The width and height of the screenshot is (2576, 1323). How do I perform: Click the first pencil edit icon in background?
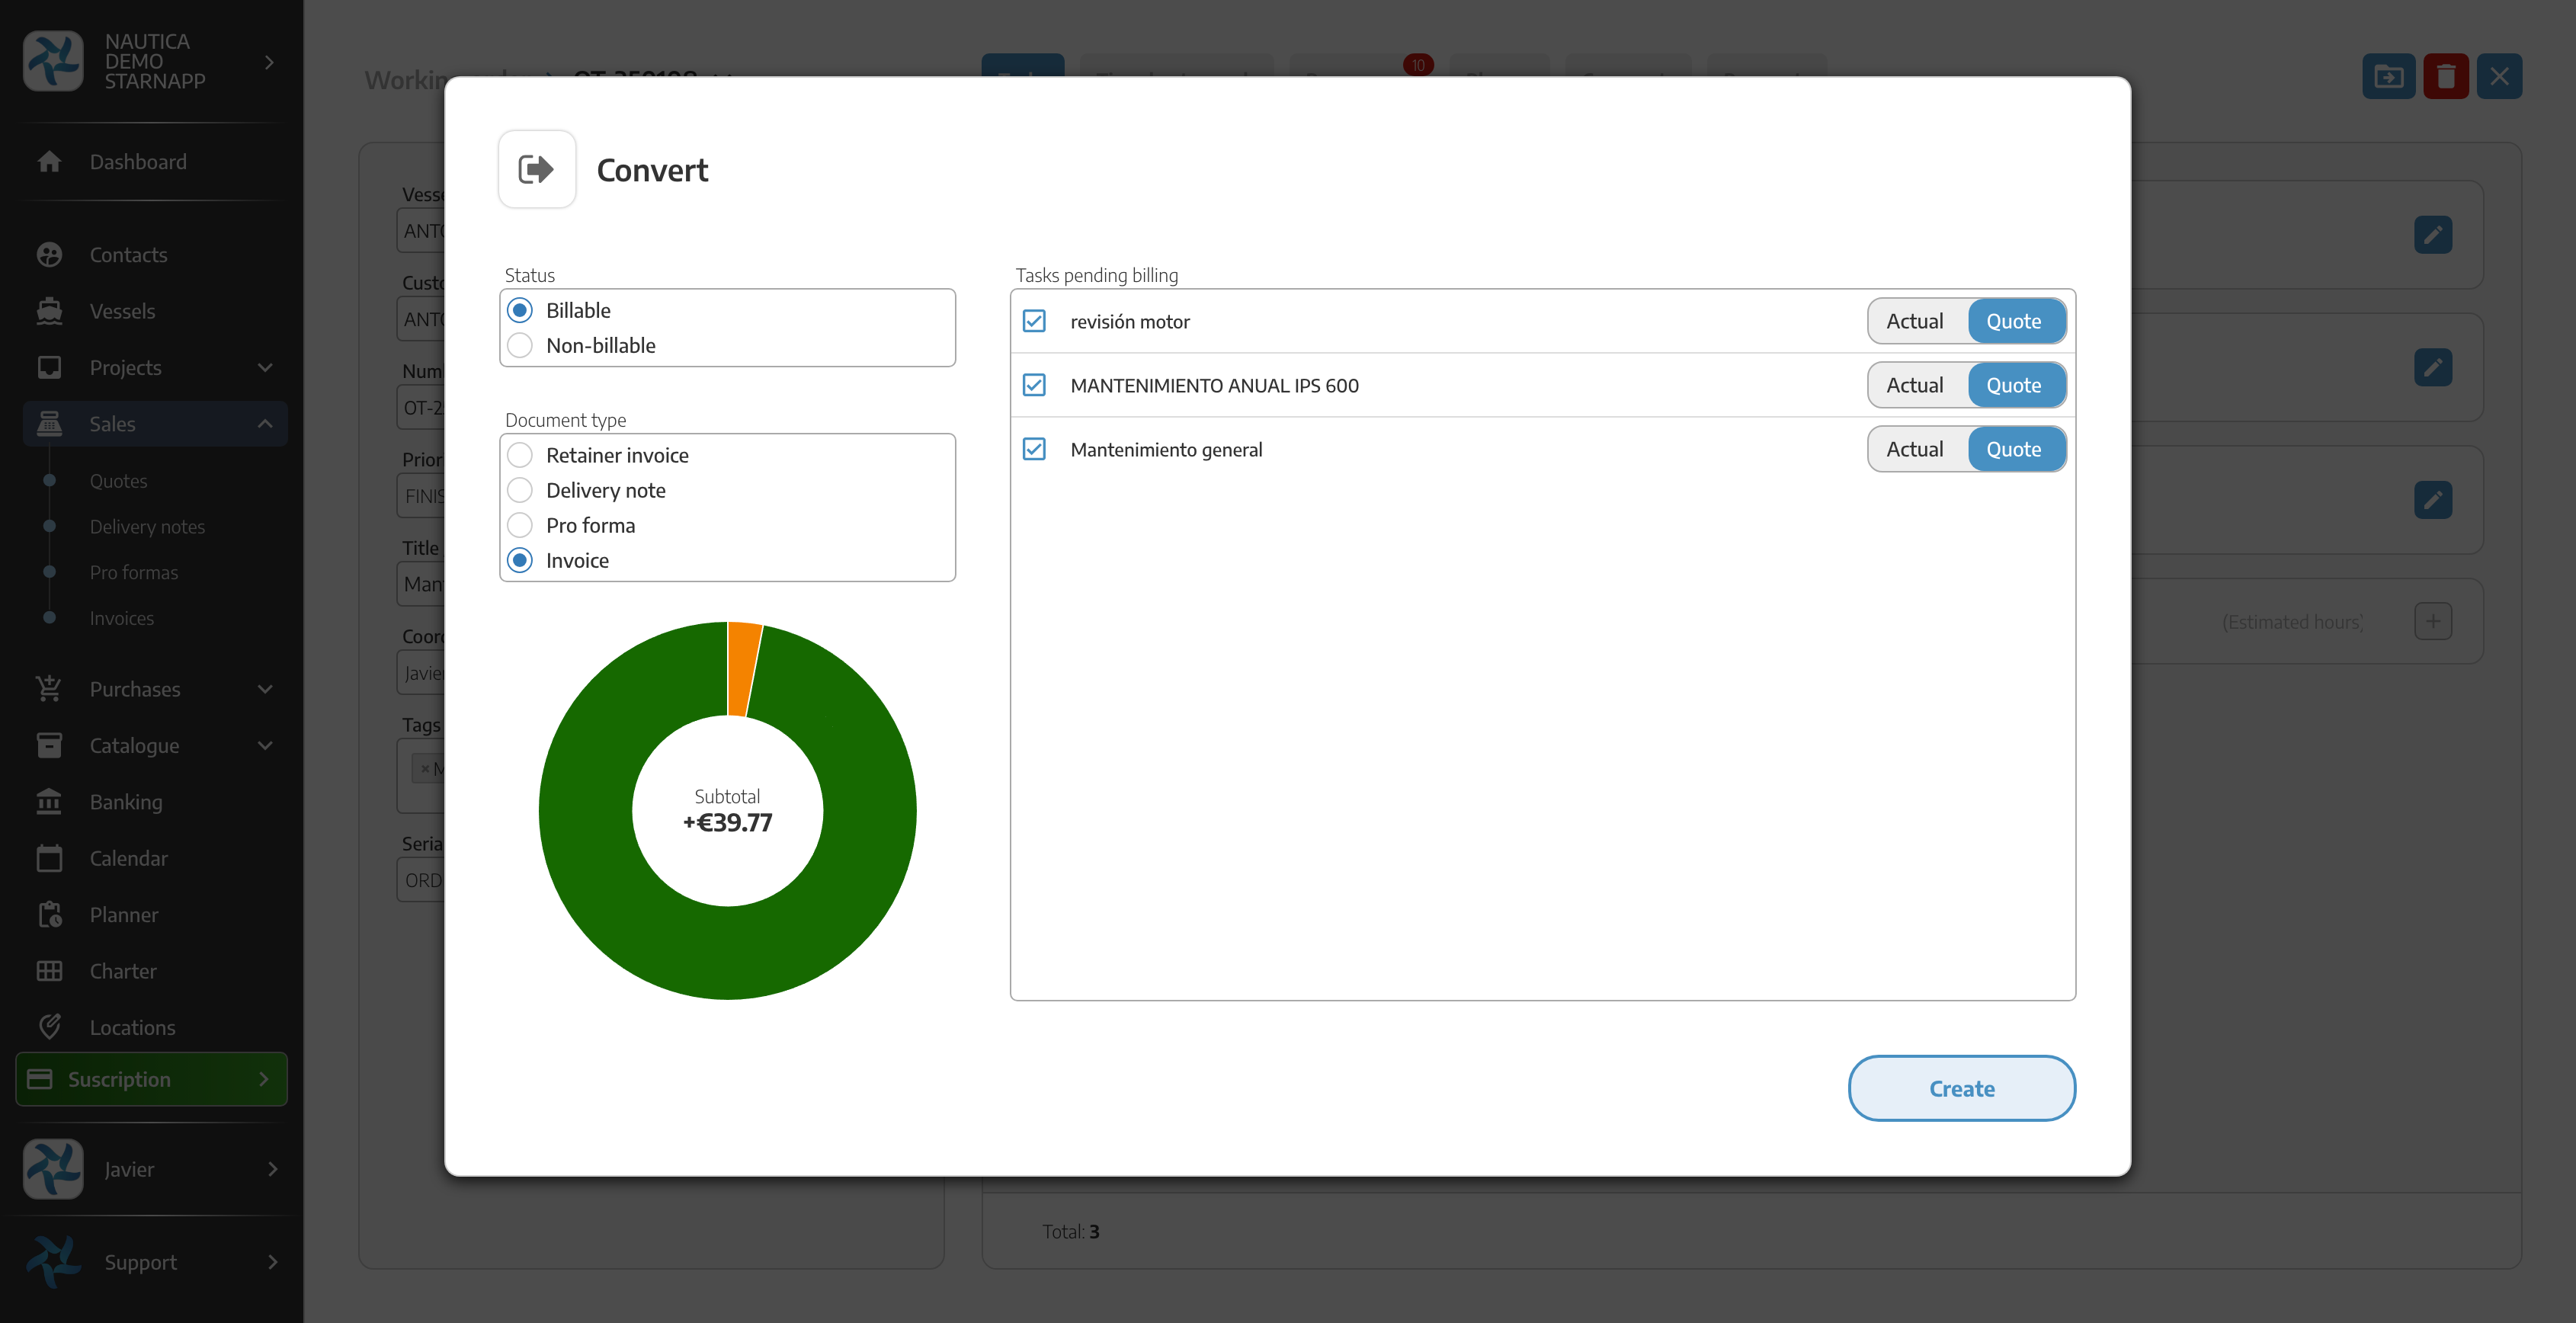pos(2432,235)
